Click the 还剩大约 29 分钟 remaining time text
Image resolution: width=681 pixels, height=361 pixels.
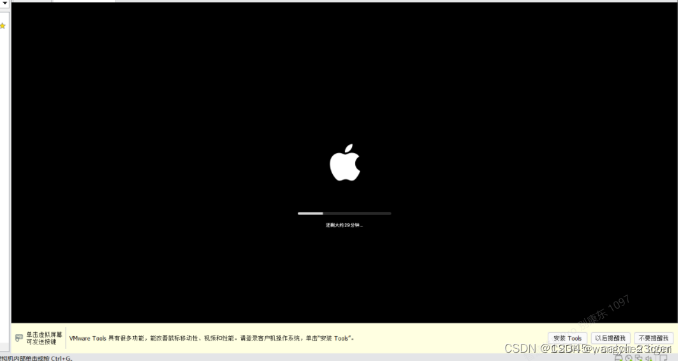point(344,225)
